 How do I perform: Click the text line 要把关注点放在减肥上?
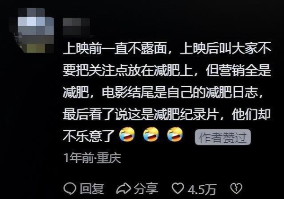[127, 70]
